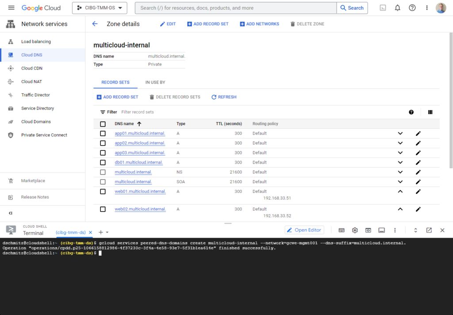Open Cloud Shell session layout icon

tap(382, 230)
